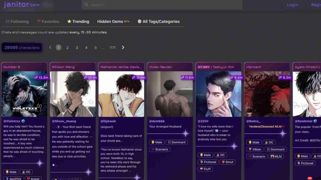Open the Vivian Revzan character image
This screenshot has height=180, width=321.
coord(170,94)
